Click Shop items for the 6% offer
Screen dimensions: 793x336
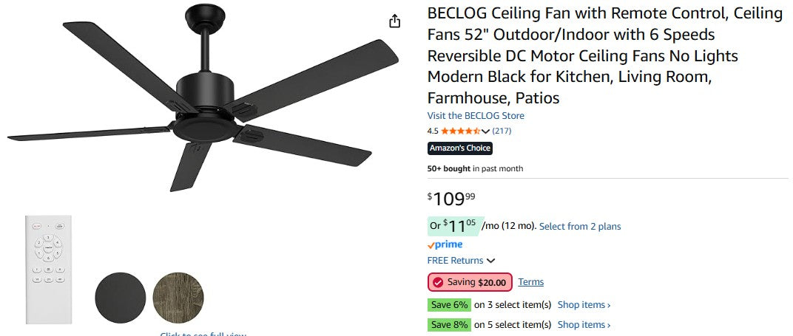pyautogui.click(x=584, y=304)
